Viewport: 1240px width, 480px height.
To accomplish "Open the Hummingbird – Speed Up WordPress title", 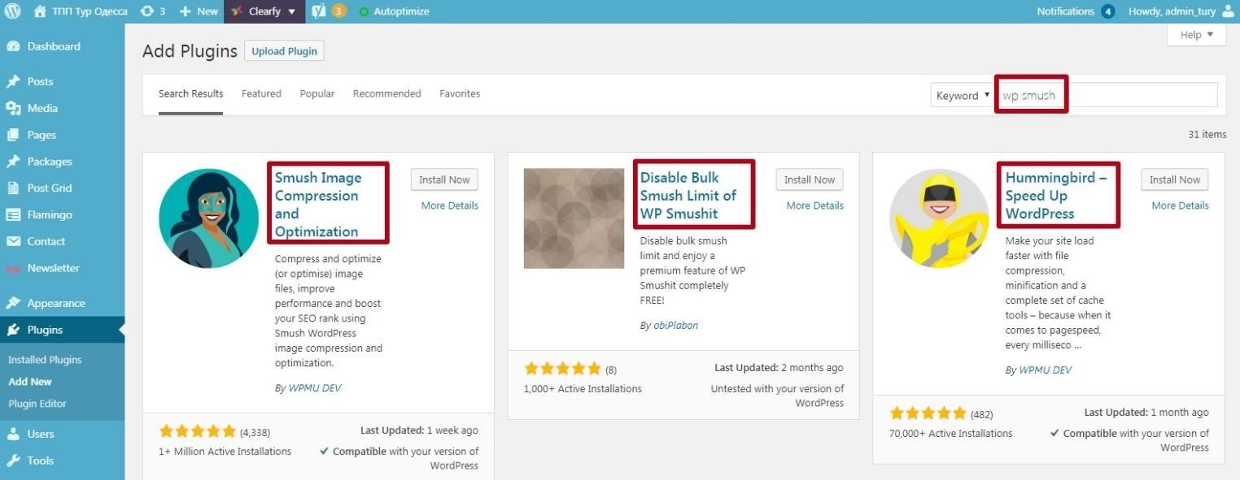I will pos(1056,195).
